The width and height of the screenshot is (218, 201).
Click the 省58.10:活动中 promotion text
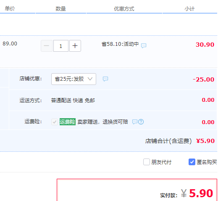(120, 44)
